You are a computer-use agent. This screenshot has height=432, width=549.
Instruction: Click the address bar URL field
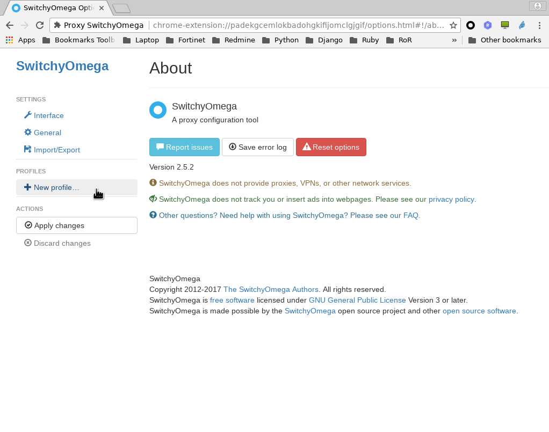(x=298, y=25)
